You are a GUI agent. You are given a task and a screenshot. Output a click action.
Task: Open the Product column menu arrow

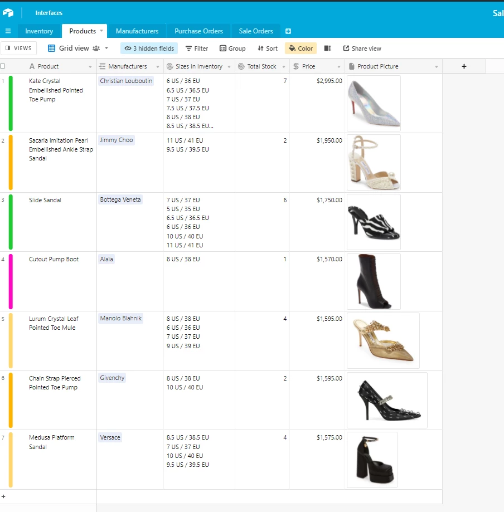pos(90,67)
